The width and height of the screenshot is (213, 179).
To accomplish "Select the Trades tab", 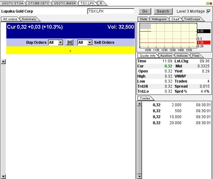I will coord(145,98).
